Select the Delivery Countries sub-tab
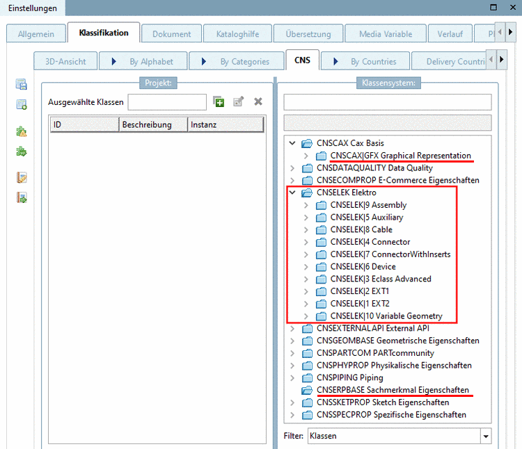Image resolution: width=522 pixels, height=449 pixels. [x=449, y=61]
